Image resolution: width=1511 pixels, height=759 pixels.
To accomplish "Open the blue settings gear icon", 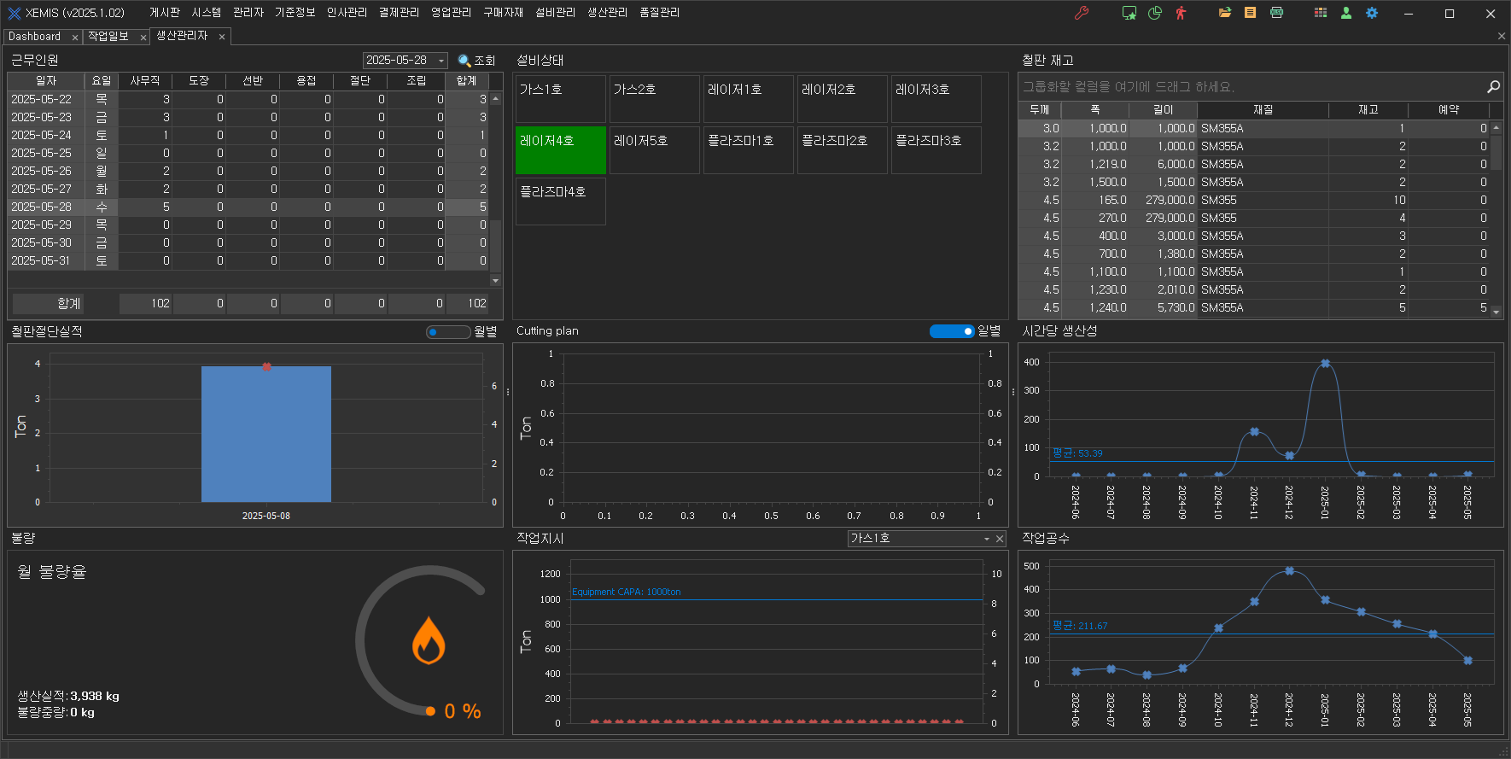I will pyautogui.click(x=1372, y=13).
